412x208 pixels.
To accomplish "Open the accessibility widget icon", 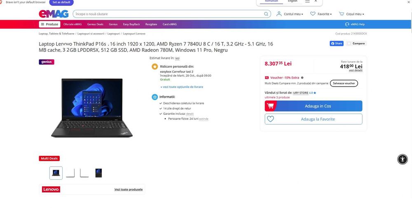I will (402, 159).
